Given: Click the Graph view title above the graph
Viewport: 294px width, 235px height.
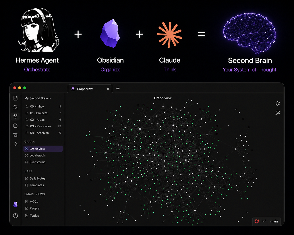Looking at the screenshot, I should 163,98.
